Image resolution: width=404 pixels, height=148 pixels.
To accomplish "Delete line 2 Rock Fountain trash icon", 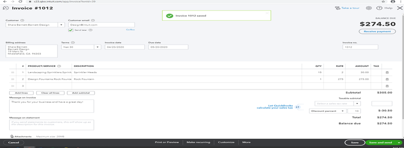I will [x=387, y=79].
